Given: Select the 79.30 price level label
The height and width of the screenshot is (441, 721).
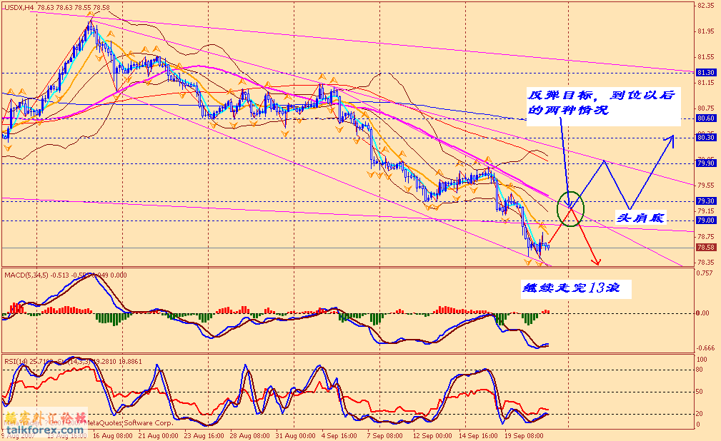Looking at the screenshot, I should pyautogui.click(x=706, y=201).
